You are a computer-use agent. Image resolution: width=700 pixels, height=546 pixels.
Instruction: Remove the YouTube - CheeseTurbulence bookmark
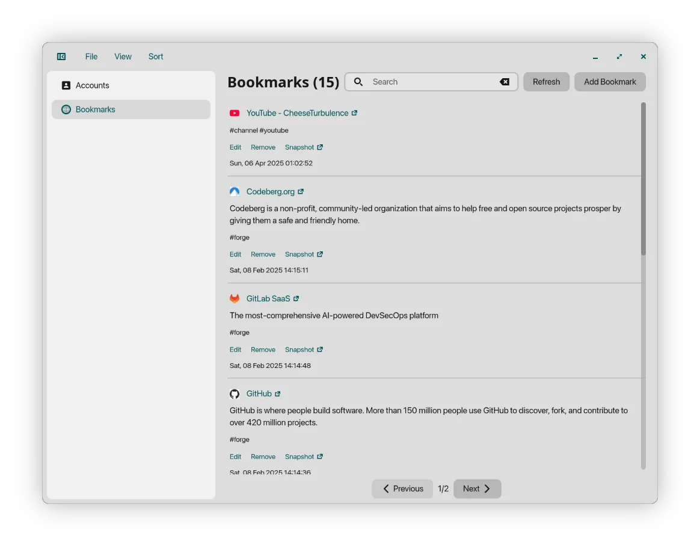point(263,147)
